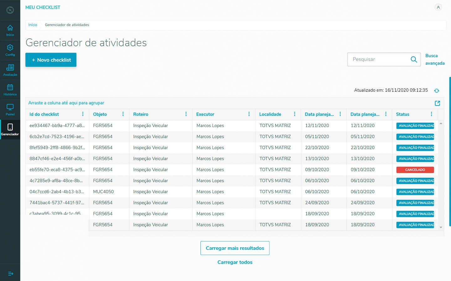The image size is (451, 281).
Task: Click the magnifier search icon
Action: click(414, 59)
